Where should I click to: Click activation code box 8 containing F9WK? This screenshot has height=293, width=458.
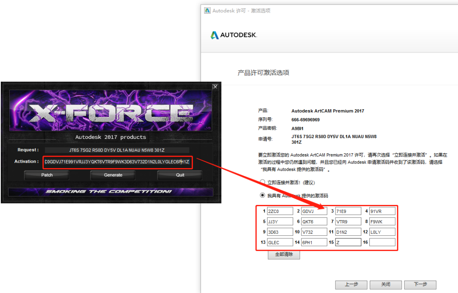382,221
